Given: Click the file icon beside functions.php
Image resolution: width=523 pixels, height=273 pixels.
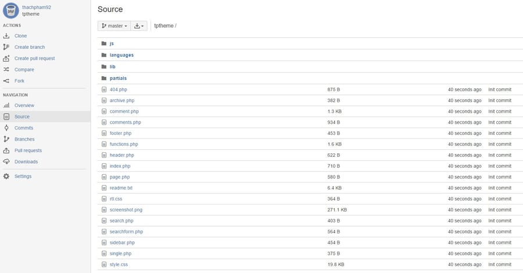Looking at the screenshot, I should tap(104, 144).
